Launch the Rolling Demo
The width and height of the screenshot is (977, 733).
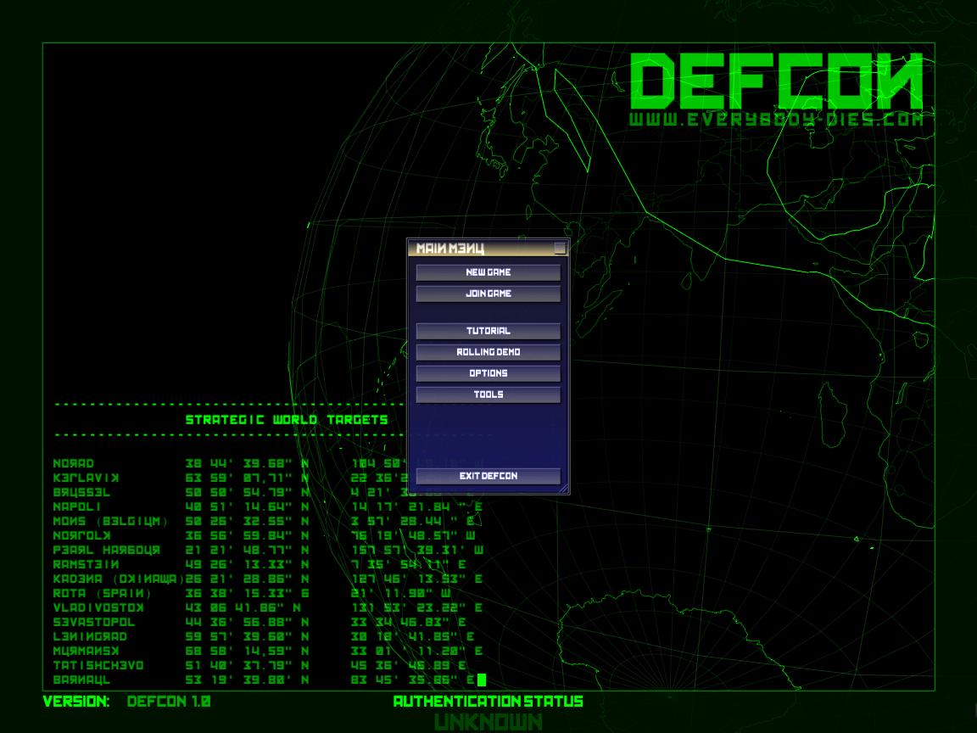(488, 352)
